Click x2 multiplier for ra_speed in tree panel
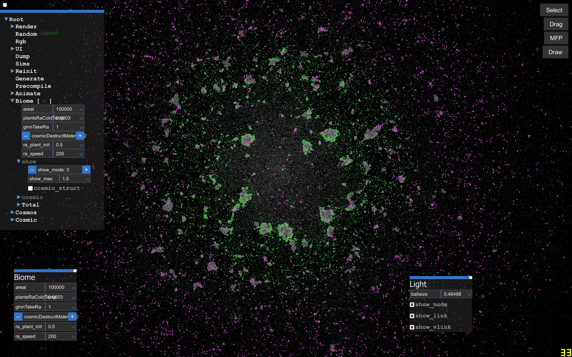The image size is (572, 357). [x=81, y=154]
